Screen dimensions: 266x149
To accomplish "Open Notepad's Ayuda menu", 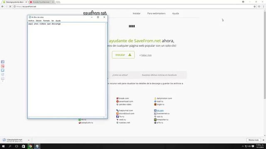I will point(58,21).
